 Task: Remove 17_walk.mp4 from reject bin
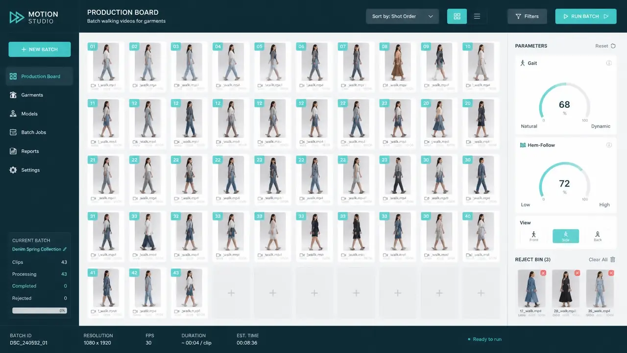coord(543,273)
